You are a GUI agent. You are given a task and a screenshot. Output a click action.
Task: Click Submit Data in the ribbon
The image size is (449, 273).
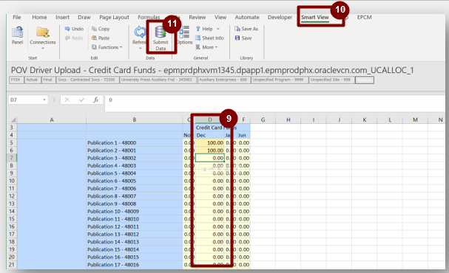161,38
